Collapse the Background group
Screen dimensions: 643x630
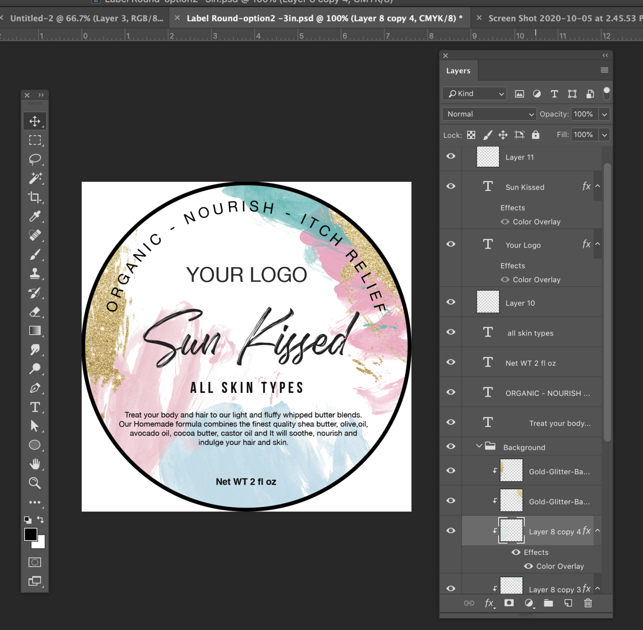(479, 446)
